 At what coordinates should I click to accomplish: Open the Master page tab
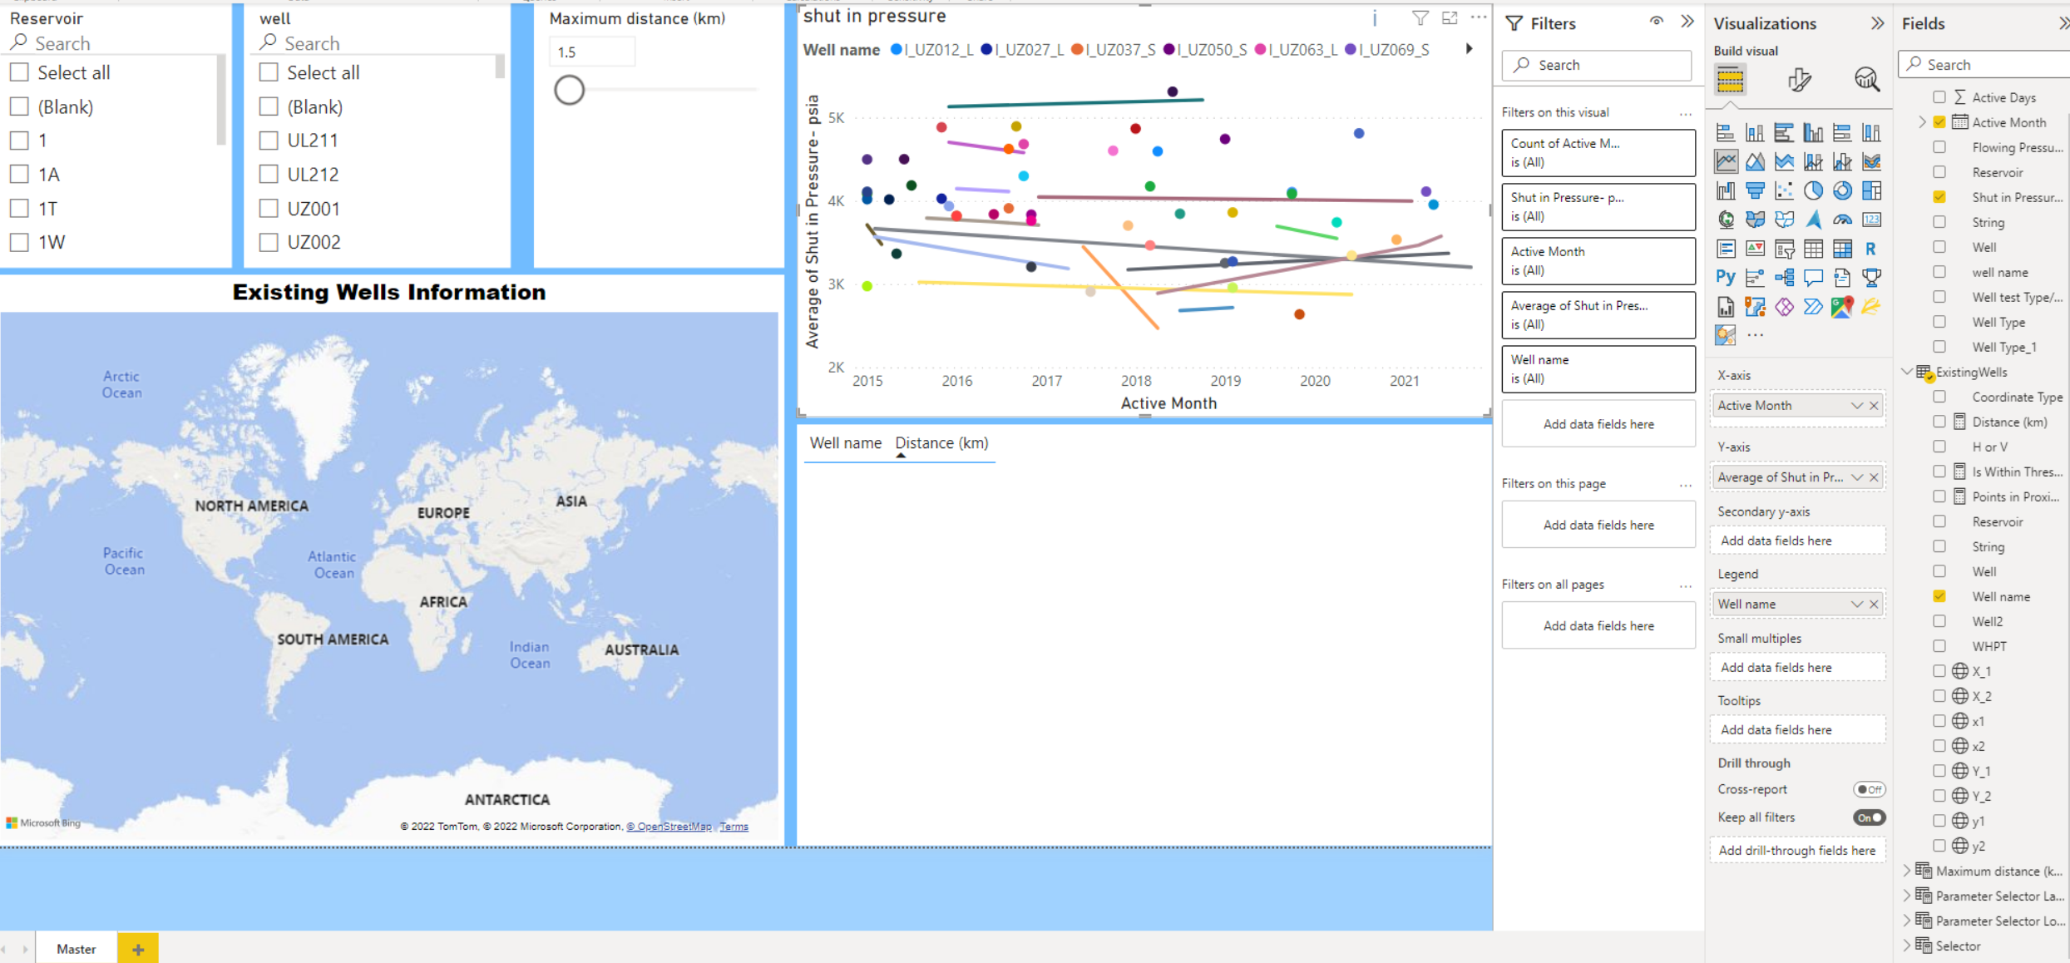76,948
